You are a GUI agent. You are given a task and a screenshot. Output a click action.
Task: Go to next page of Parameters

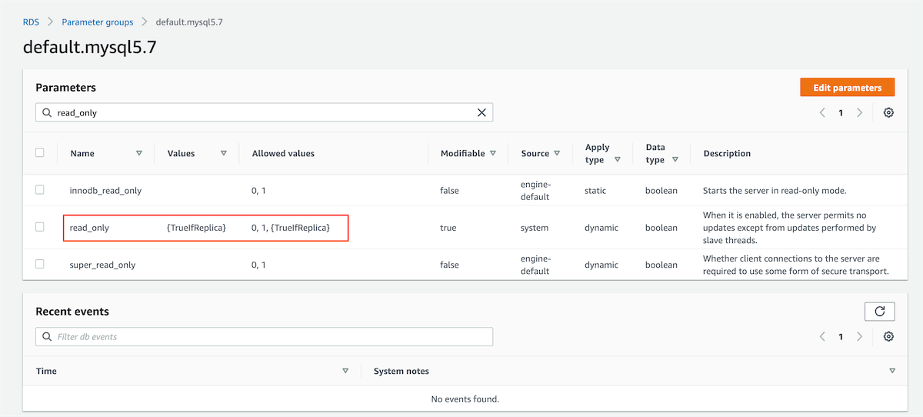(x=859, y=112)
